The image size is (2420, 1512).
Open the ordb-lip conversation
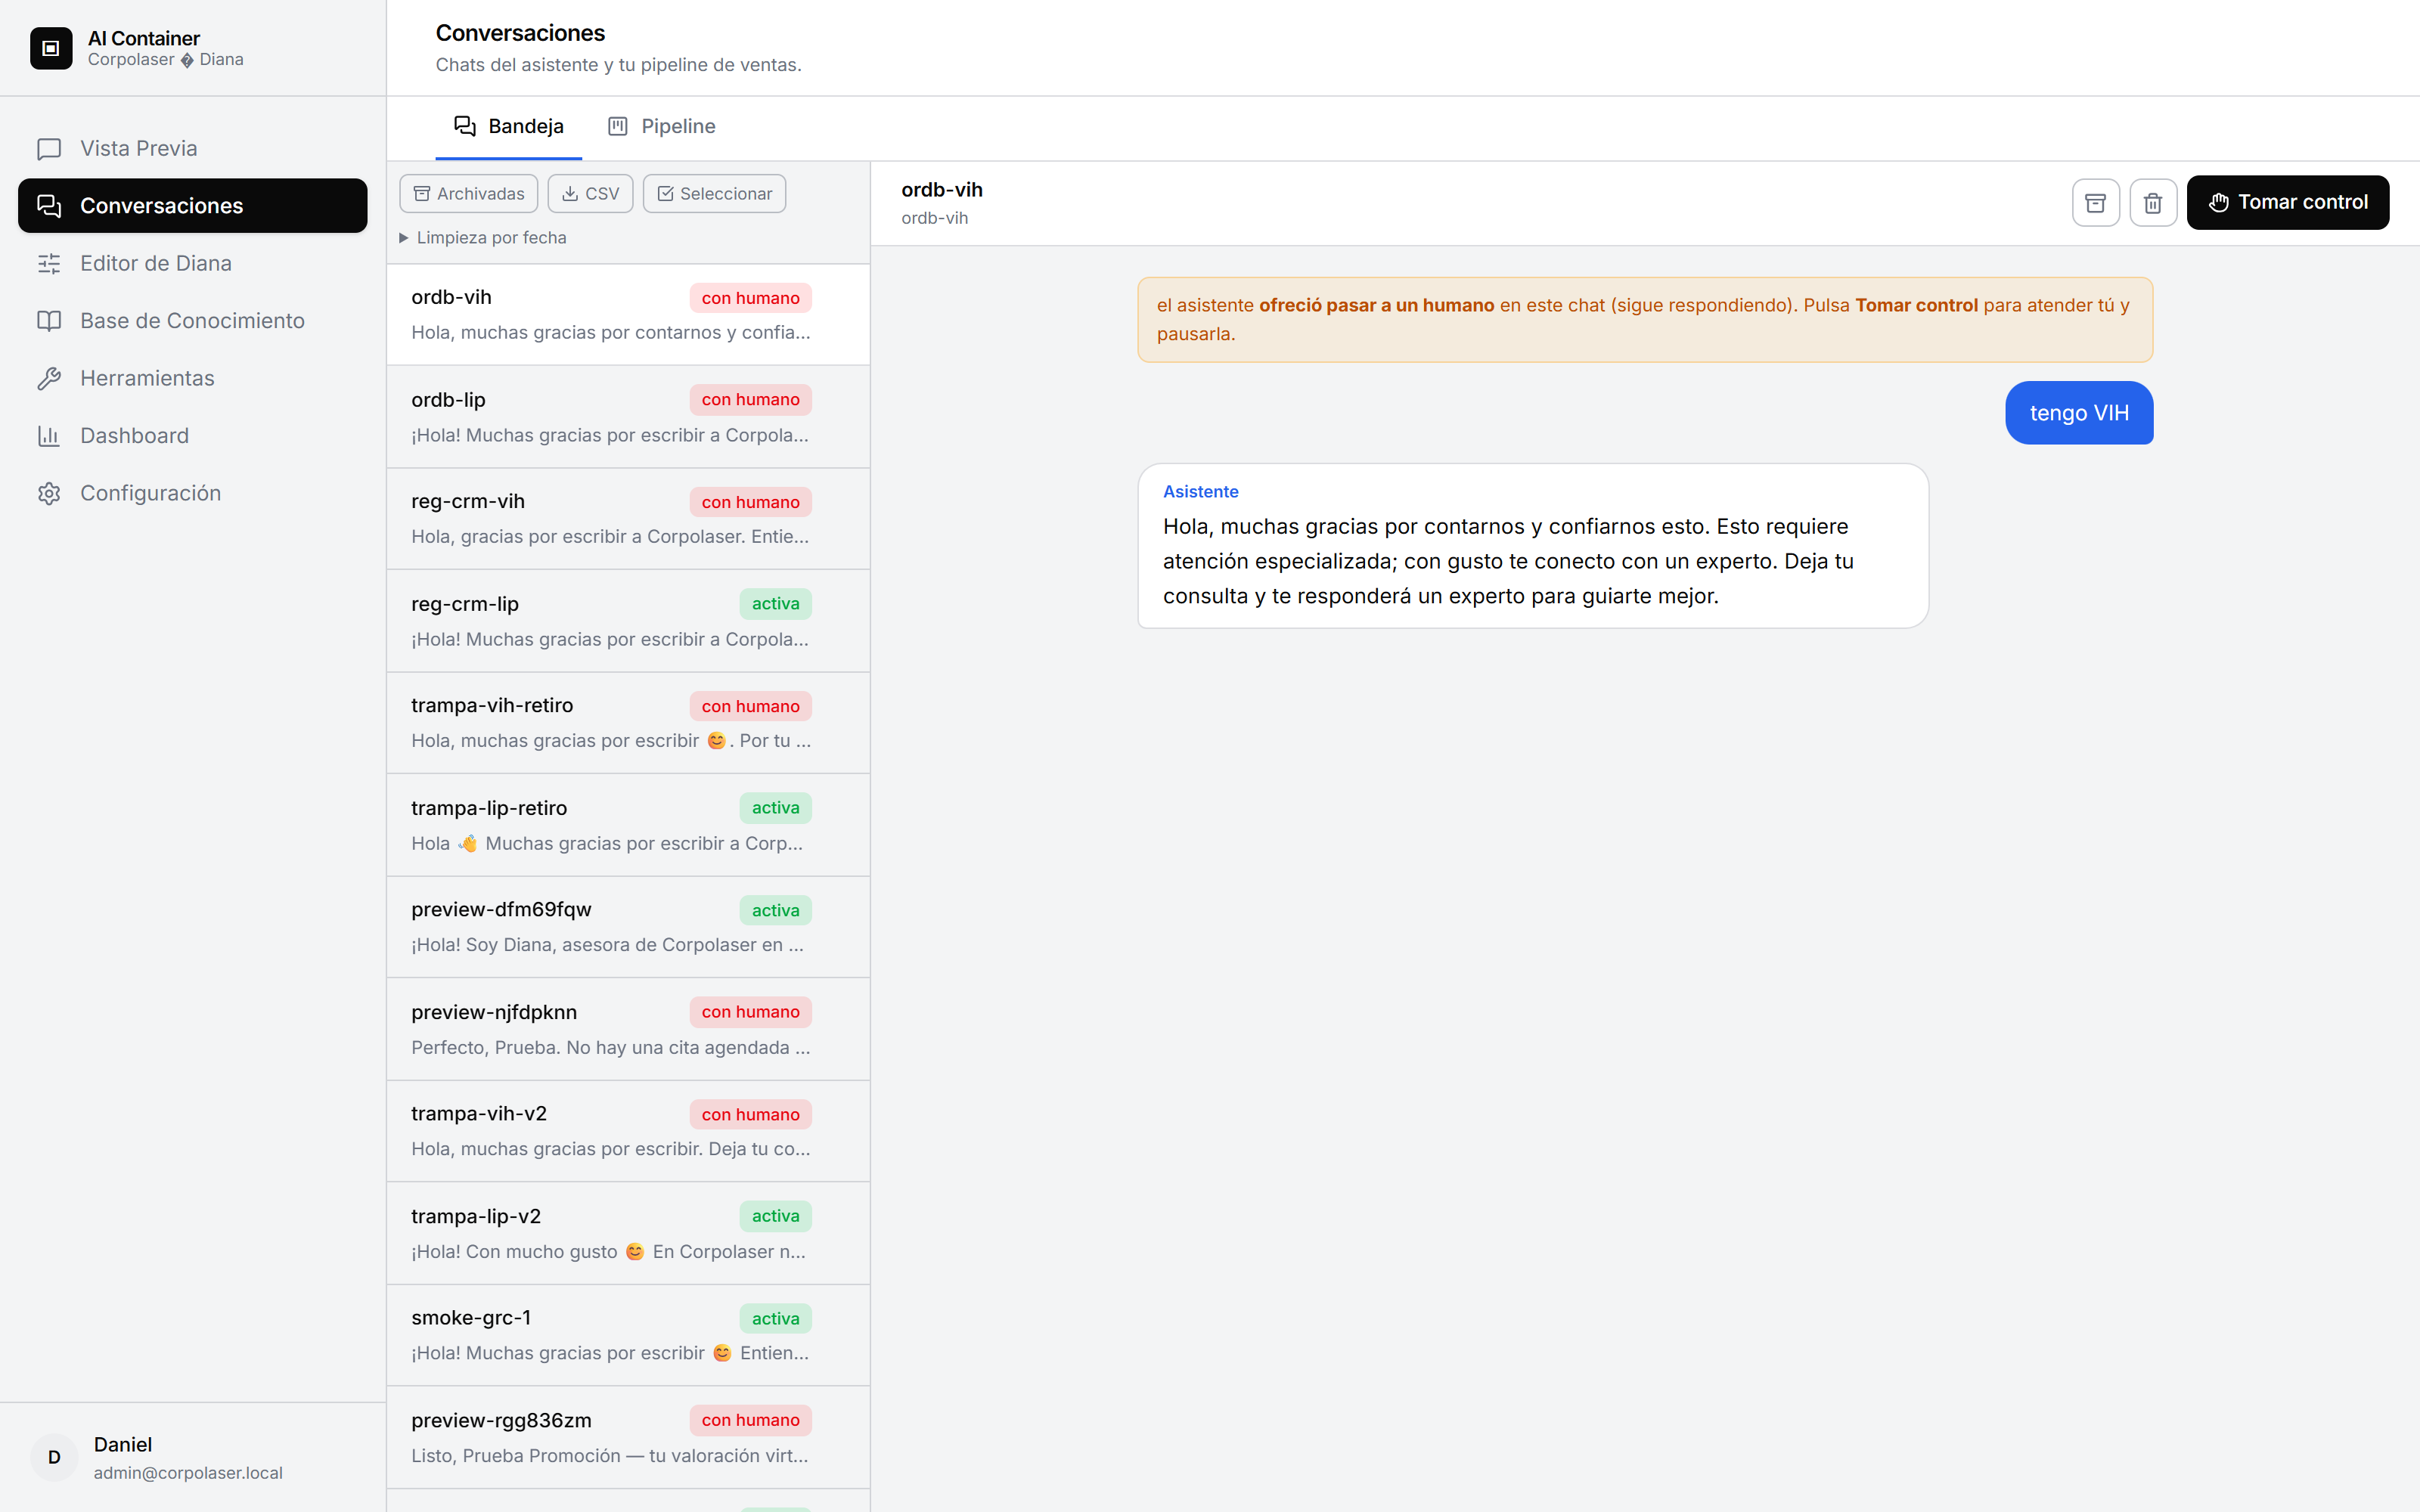point(628,417)
